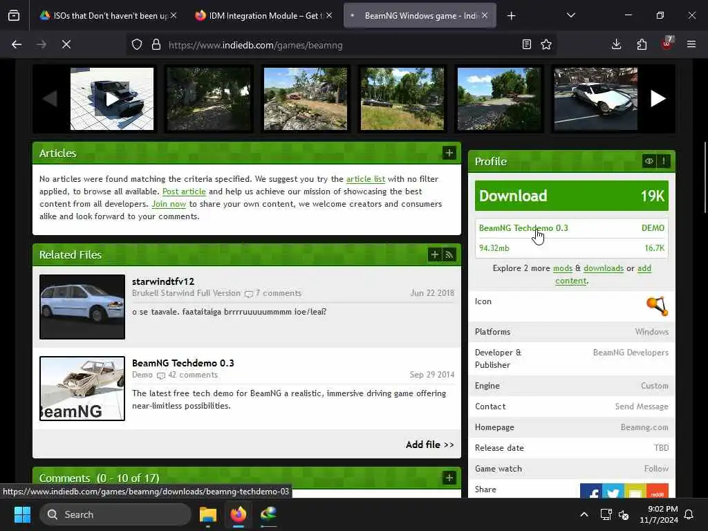Click Send Message contact link
The image size is (708, 531).
tap(642, 407)
